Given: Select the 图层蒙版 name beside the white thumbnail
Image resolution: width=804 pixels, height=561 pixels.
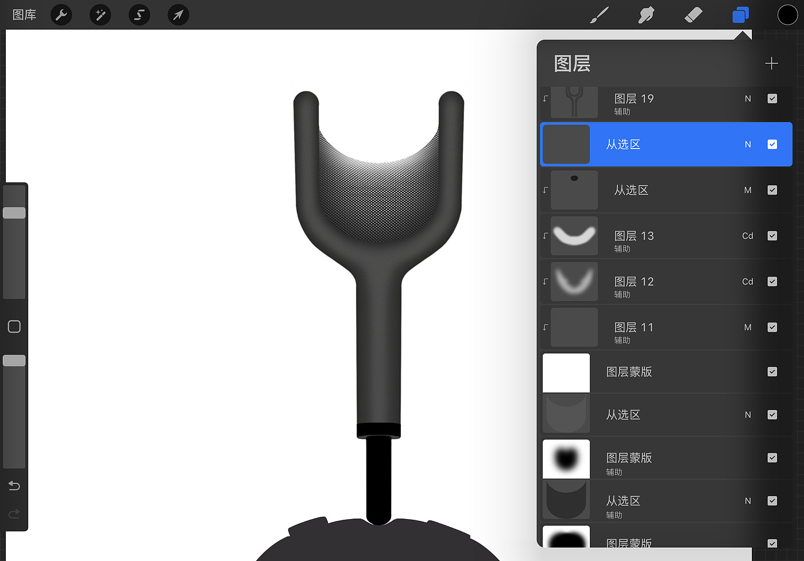Looking at the screenshot, I should click(629, 372).
